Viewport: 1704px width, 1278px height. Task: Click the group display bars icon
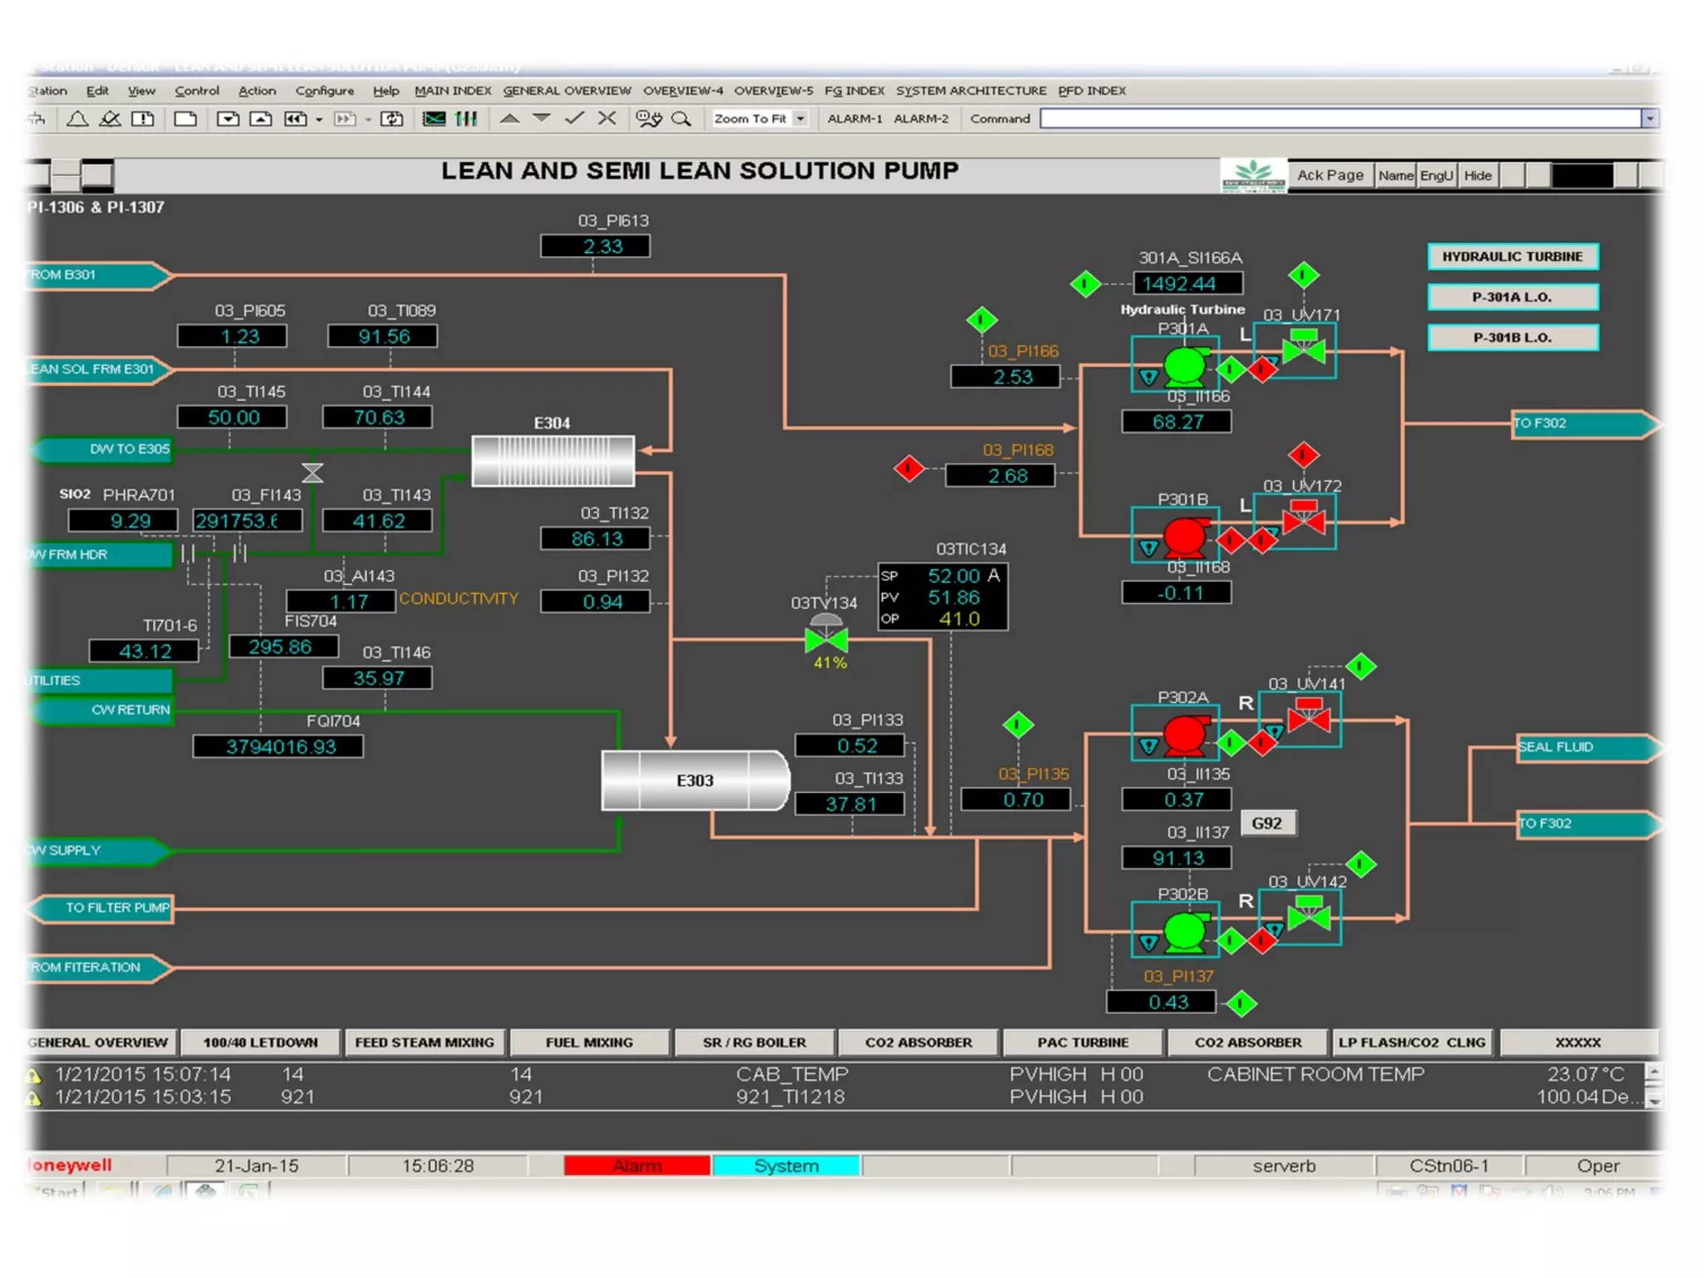pyautogui.click(x=467, y=119)
